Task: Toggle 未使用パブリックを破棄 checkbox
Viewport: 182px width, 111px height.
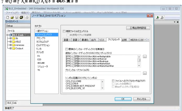Action: [68, 35]
